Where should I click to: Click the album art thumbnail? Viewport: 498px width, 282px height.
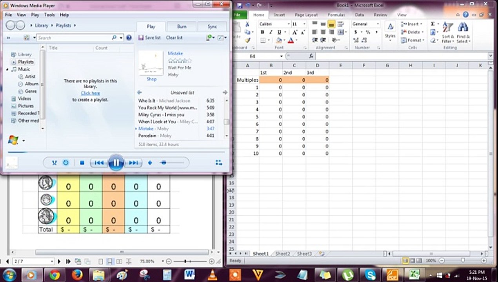pos(151,63)
